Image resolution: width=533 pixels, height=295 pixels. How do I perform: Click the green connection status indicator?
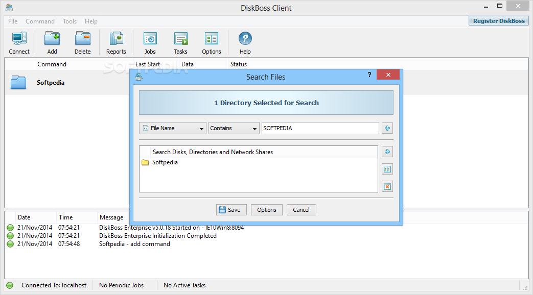tap(10, 285)
